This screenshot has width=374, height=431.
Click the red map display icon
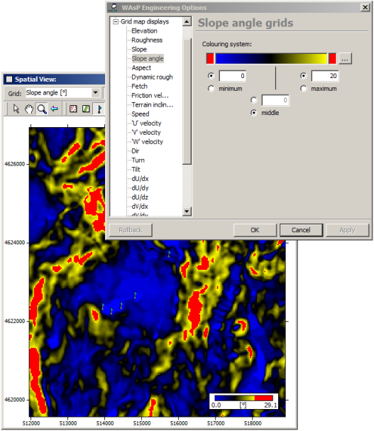click(73, 109)
